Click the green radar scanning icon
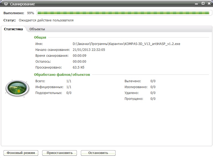 coord(17,88)
